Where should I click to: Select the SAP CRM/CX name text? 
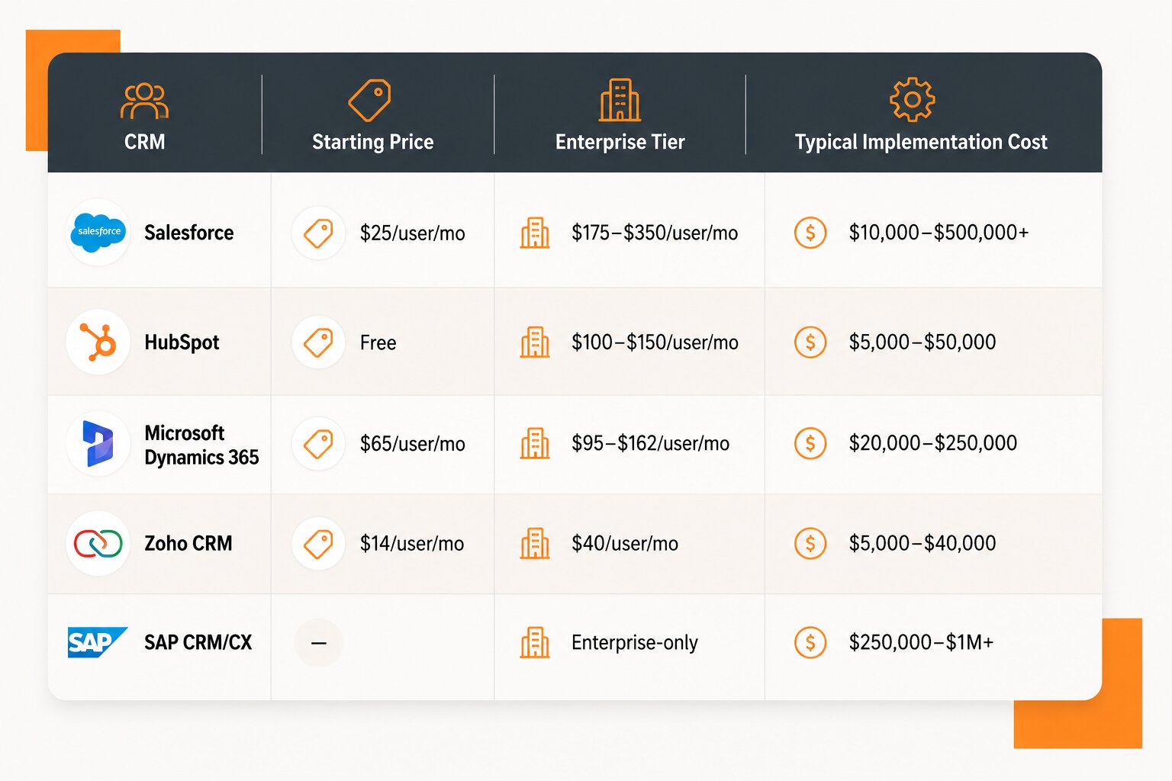[198, 643]
